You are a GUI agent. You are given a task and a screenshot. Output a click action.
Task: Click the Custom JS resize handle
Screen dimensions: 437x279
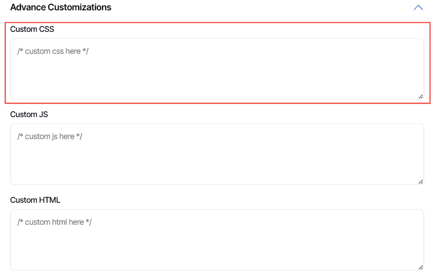(420, 182)
